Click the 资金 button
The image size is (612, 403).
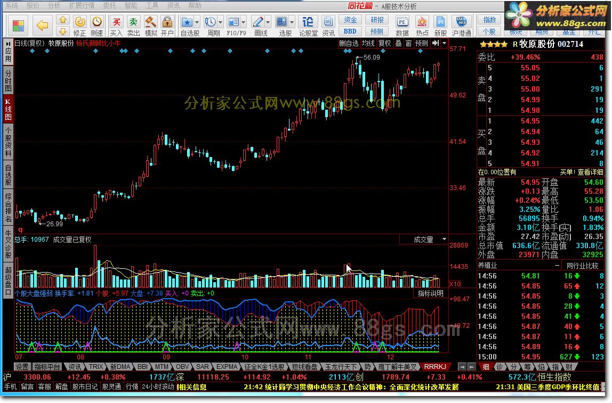point(350,20)
